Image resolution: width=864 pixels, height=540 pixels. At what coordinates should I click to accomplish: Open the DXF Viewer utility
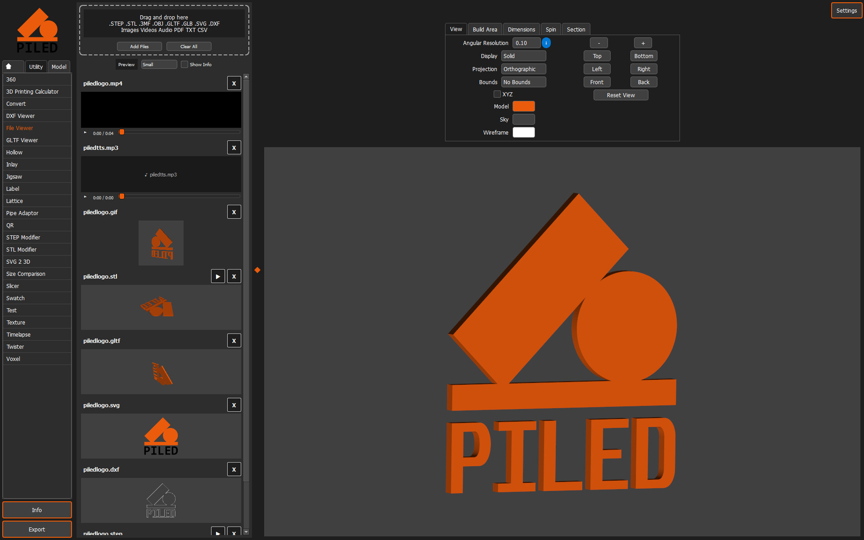click(x=37, y=116)
